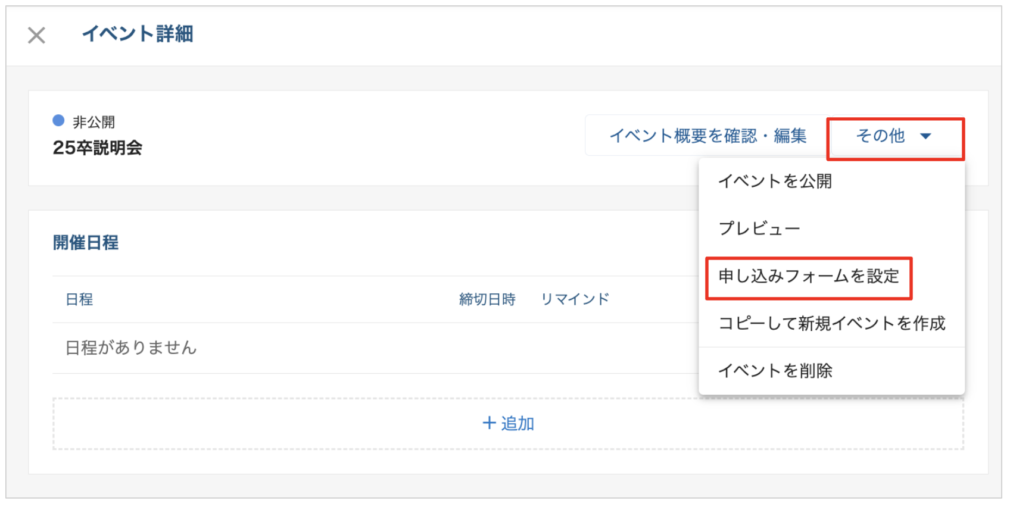Select イベントを削除 from the menu
1010x507 pixels.
[x=775, y=371]
